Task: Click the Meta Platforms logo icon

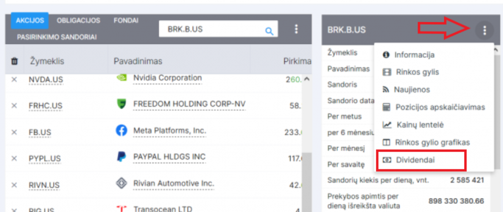Action: [x=121, y=131]
